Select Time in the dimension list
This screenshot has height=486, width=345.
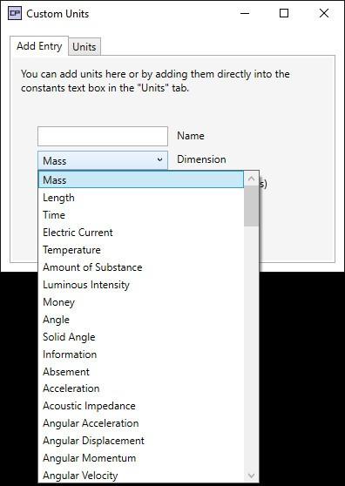pos(141,215)
